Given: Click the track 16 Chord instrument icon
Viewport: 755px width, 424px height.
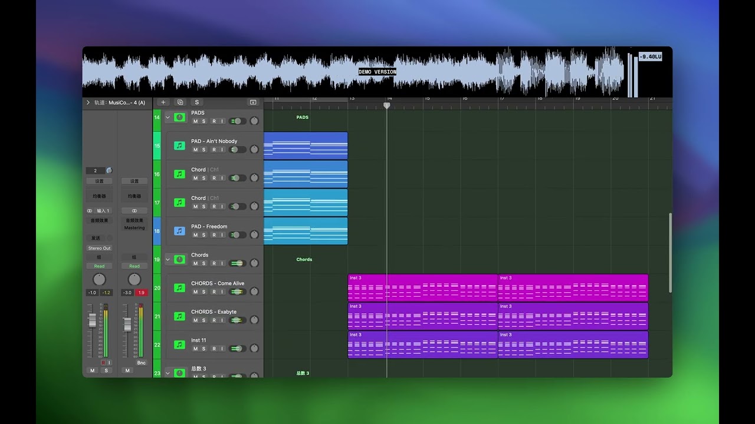Looking at the screenshot, I should coord(179,174).
